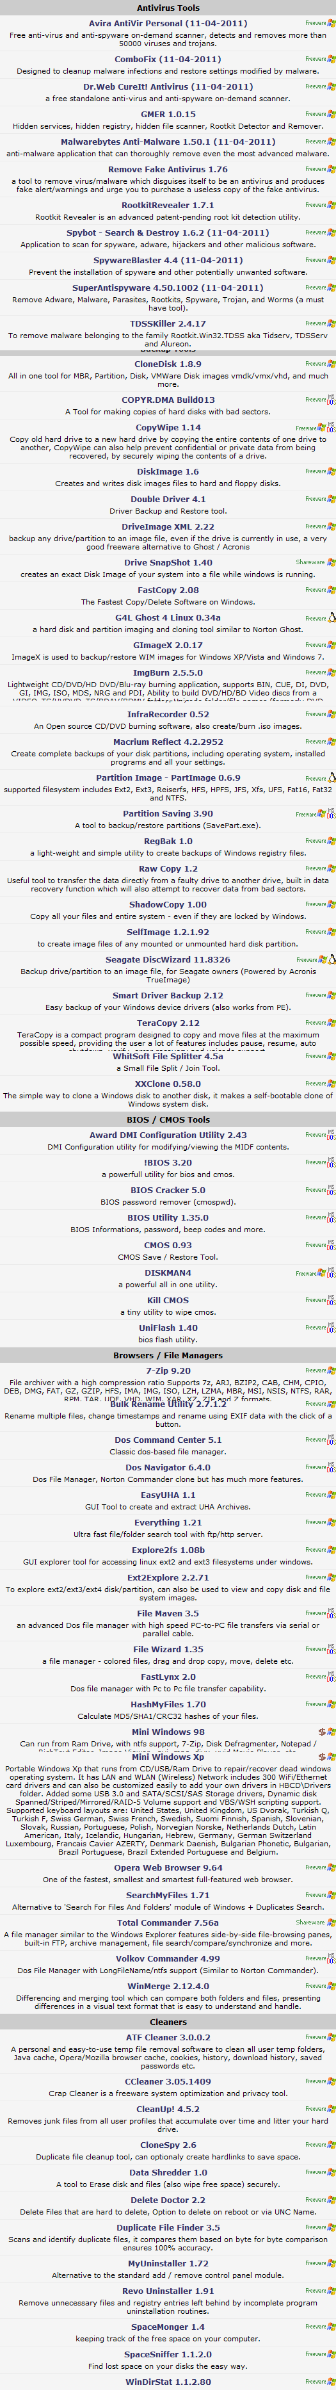Click the GImageX 2.0.17 title
Image resolution: width=336 pixels, height=2390 pixels.
coord(168,646)
